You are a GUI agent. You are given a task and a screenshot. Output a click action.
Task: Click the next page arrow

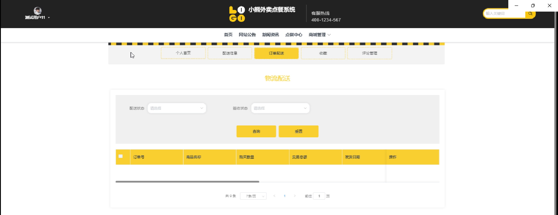tap(295, 196)
